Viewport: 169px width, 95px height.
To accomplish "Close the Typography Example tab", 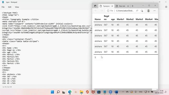I will pyautogui.click(x=112, y=6).
